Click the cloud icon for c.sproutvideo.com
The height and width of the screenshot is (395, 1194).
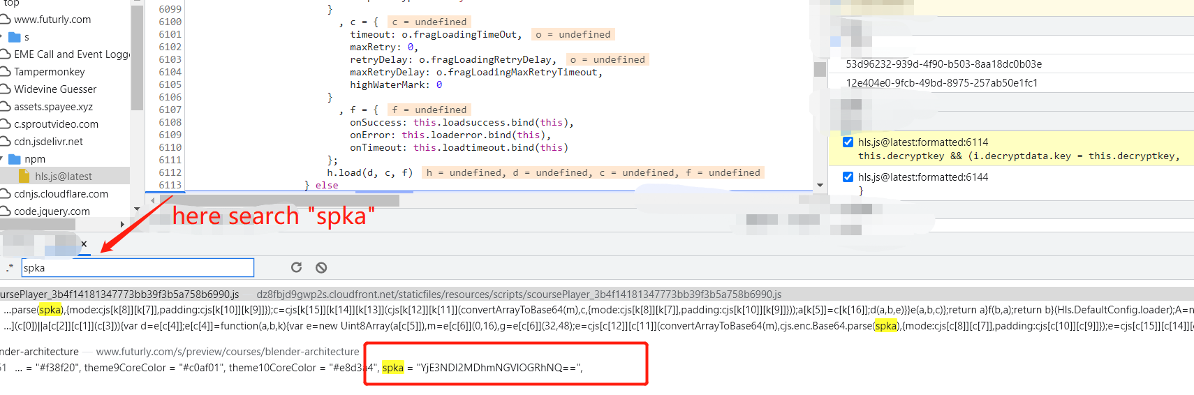(x=5, y=124)
